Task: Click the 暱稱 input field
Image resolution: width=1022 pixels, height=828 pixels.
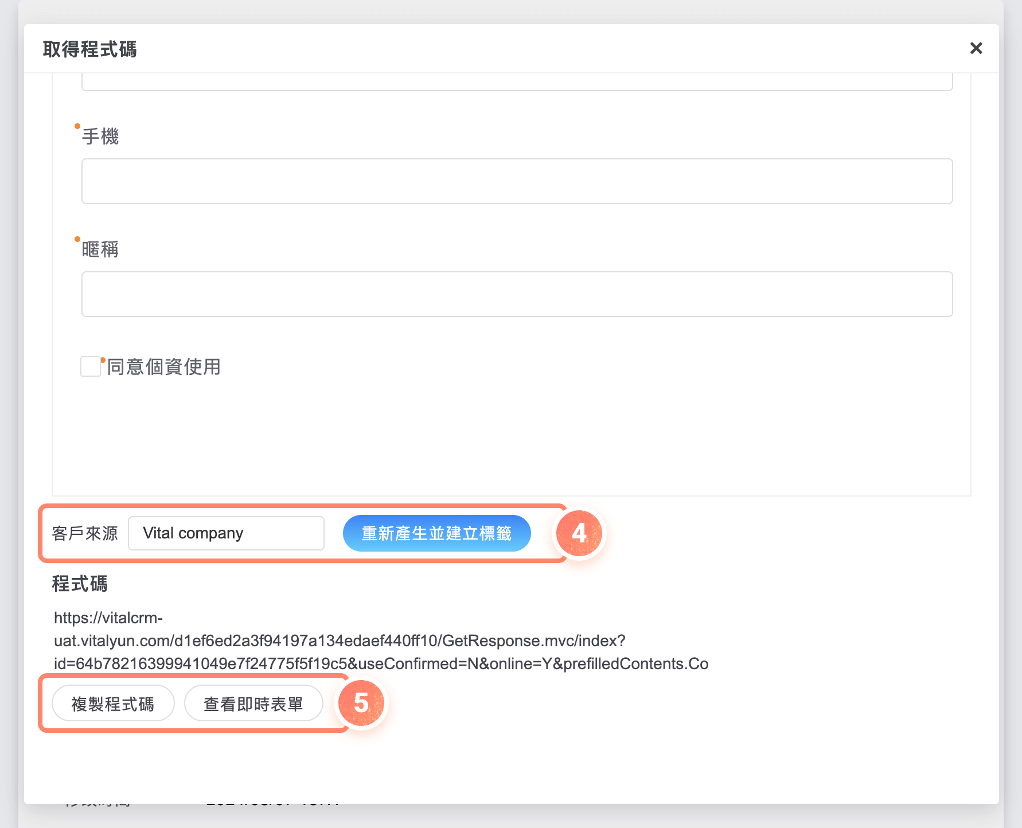Action: (x=517, y=294)
